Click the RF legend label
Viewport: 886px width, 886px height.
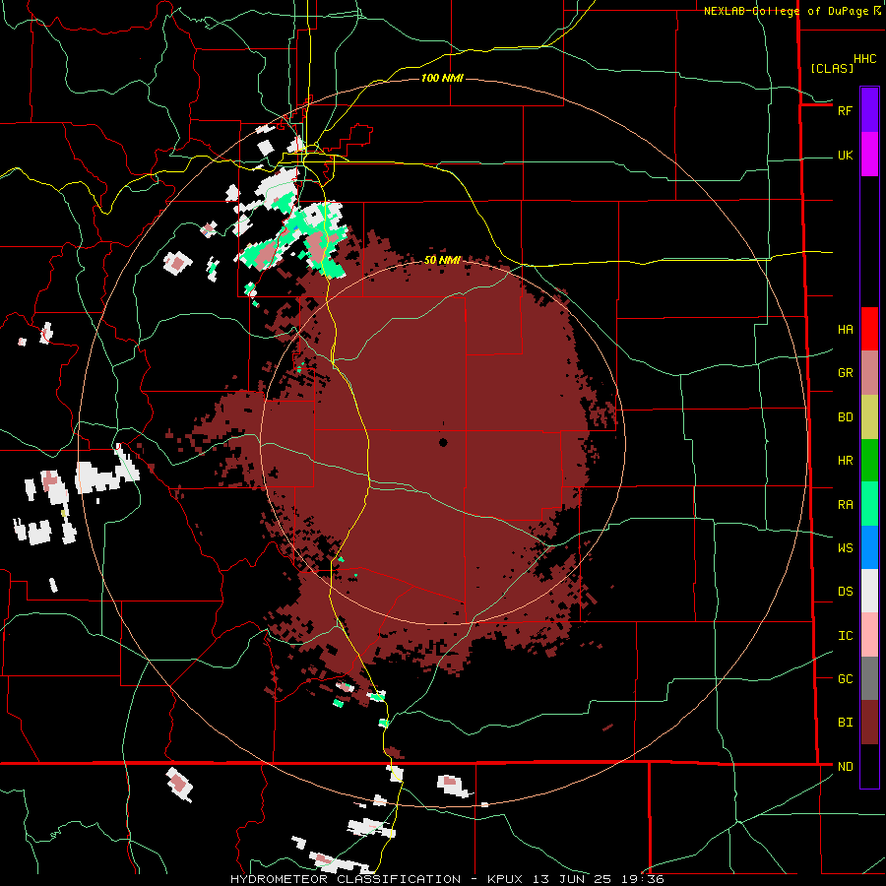846,110
